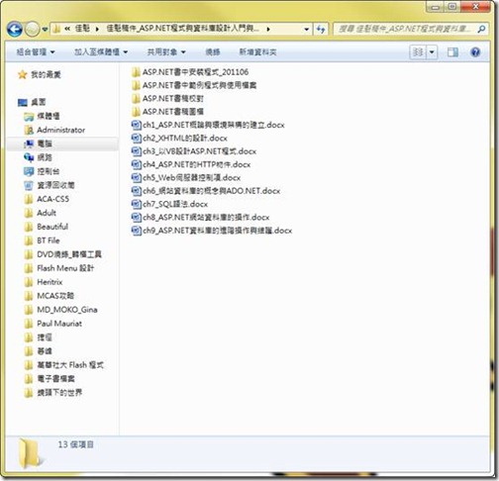Click the Word icon of the ch1_ASP.NET docx file
The image size is (499, 481).
pyautogui.click(x=136, y=125)
